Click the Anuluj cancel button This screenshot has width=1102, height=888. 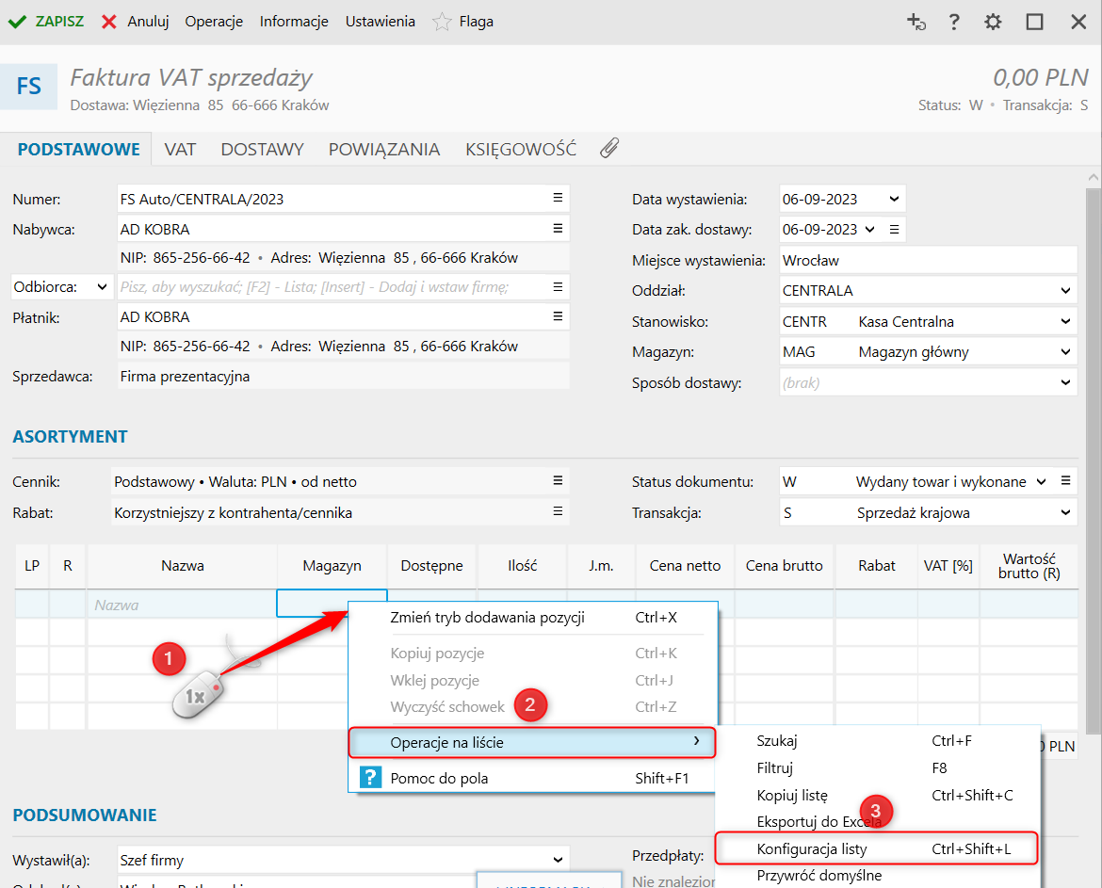coord(135,22)
